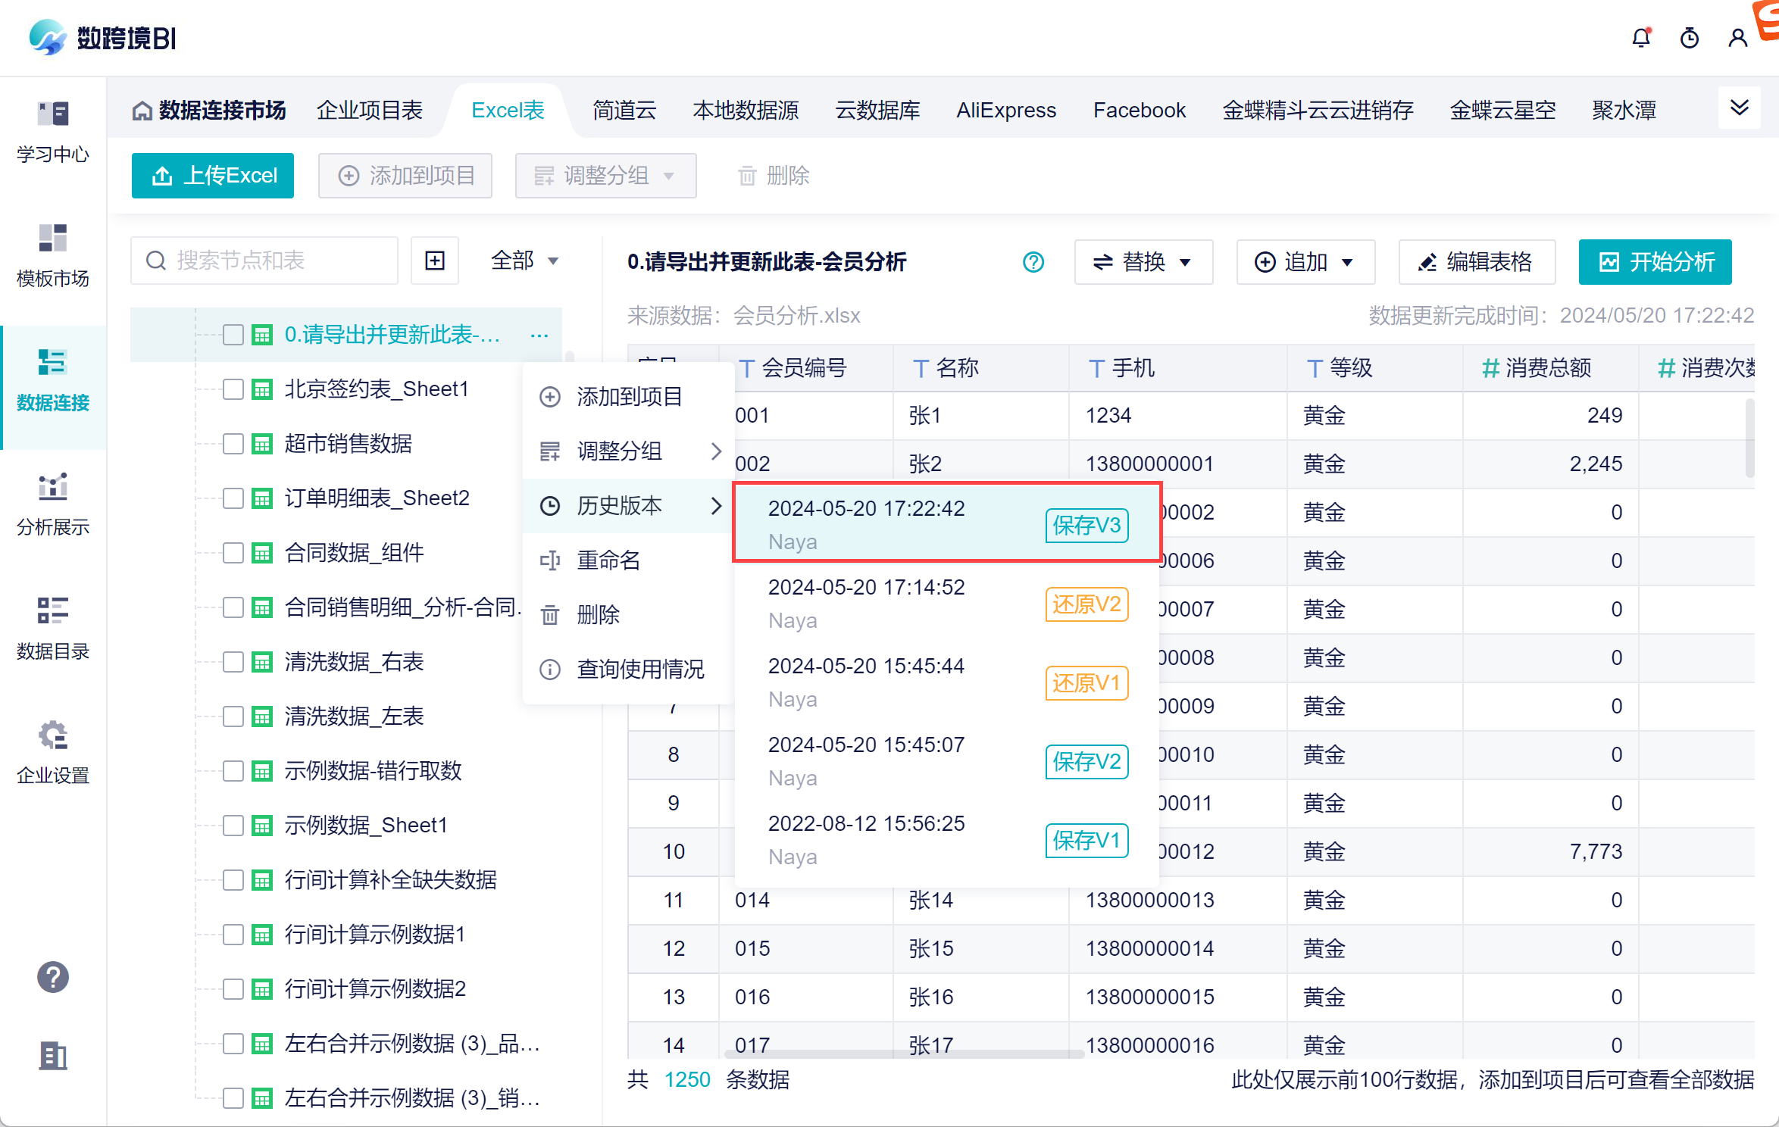The image size is (1779, 1127).
Task: Choose 重命名 from the context menu
Action: [608, 560]
